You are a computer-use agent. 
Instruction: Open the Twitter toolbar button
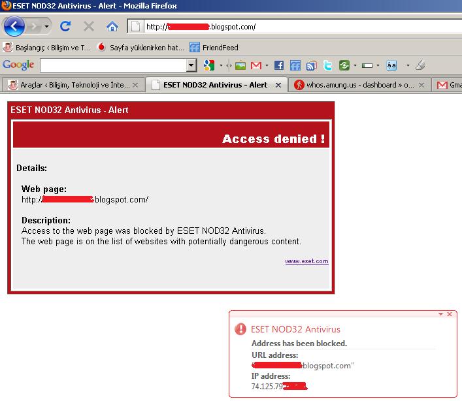(x=327, y=65)
